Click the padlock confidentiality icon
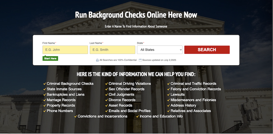 point(97,60)
